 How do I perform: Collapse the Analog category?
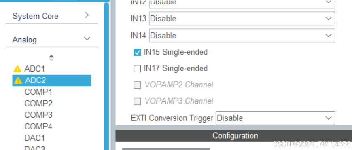pyautogui.click(x=52, y=40)
